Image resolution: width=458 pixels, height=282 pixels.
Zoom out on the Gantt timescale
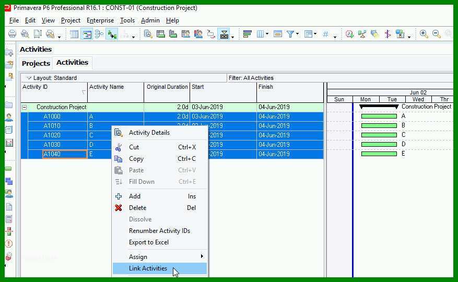(x=437, y=34)
